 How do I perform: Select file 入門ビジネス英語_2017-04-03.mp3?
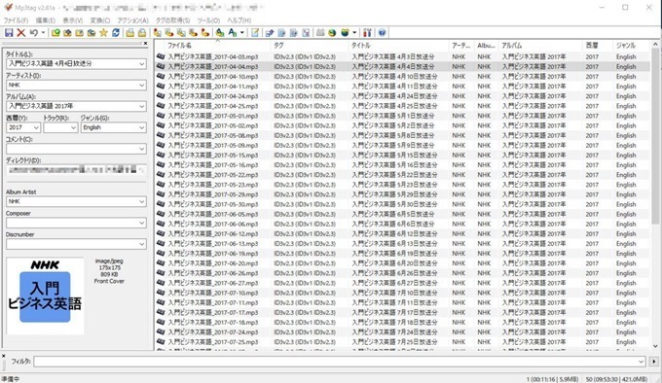(x=213, y=57)
